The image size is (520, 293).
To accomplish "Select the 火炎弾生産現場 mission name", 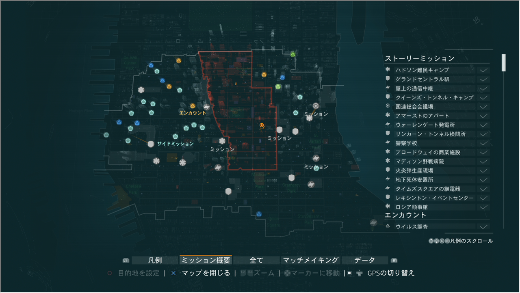I will click(x=414, y=170).
